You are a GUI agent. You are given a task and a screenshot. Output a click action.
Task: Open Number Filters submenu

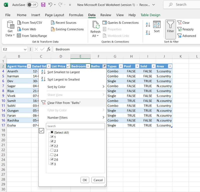tap(72, 118)
